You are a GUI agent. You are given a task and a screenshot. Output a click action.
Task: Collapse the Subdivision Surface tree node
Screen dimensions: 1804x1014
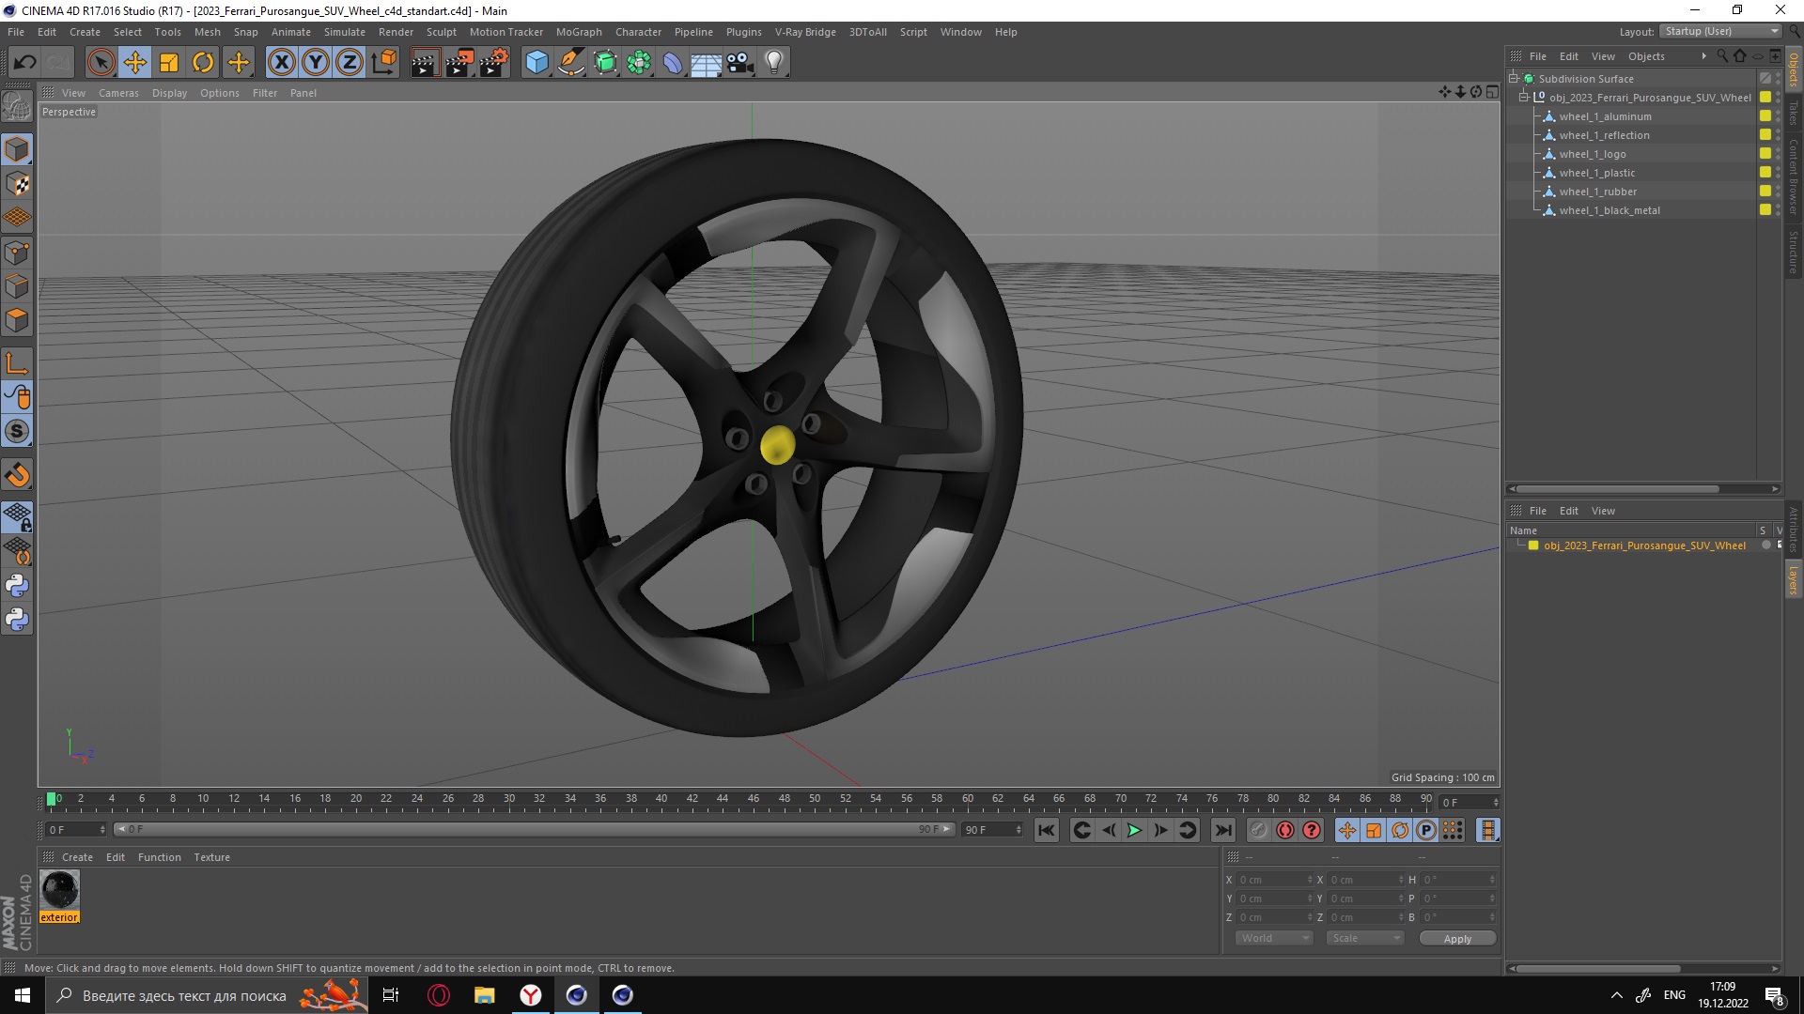pyautogui.click(x=1514, y=79)
